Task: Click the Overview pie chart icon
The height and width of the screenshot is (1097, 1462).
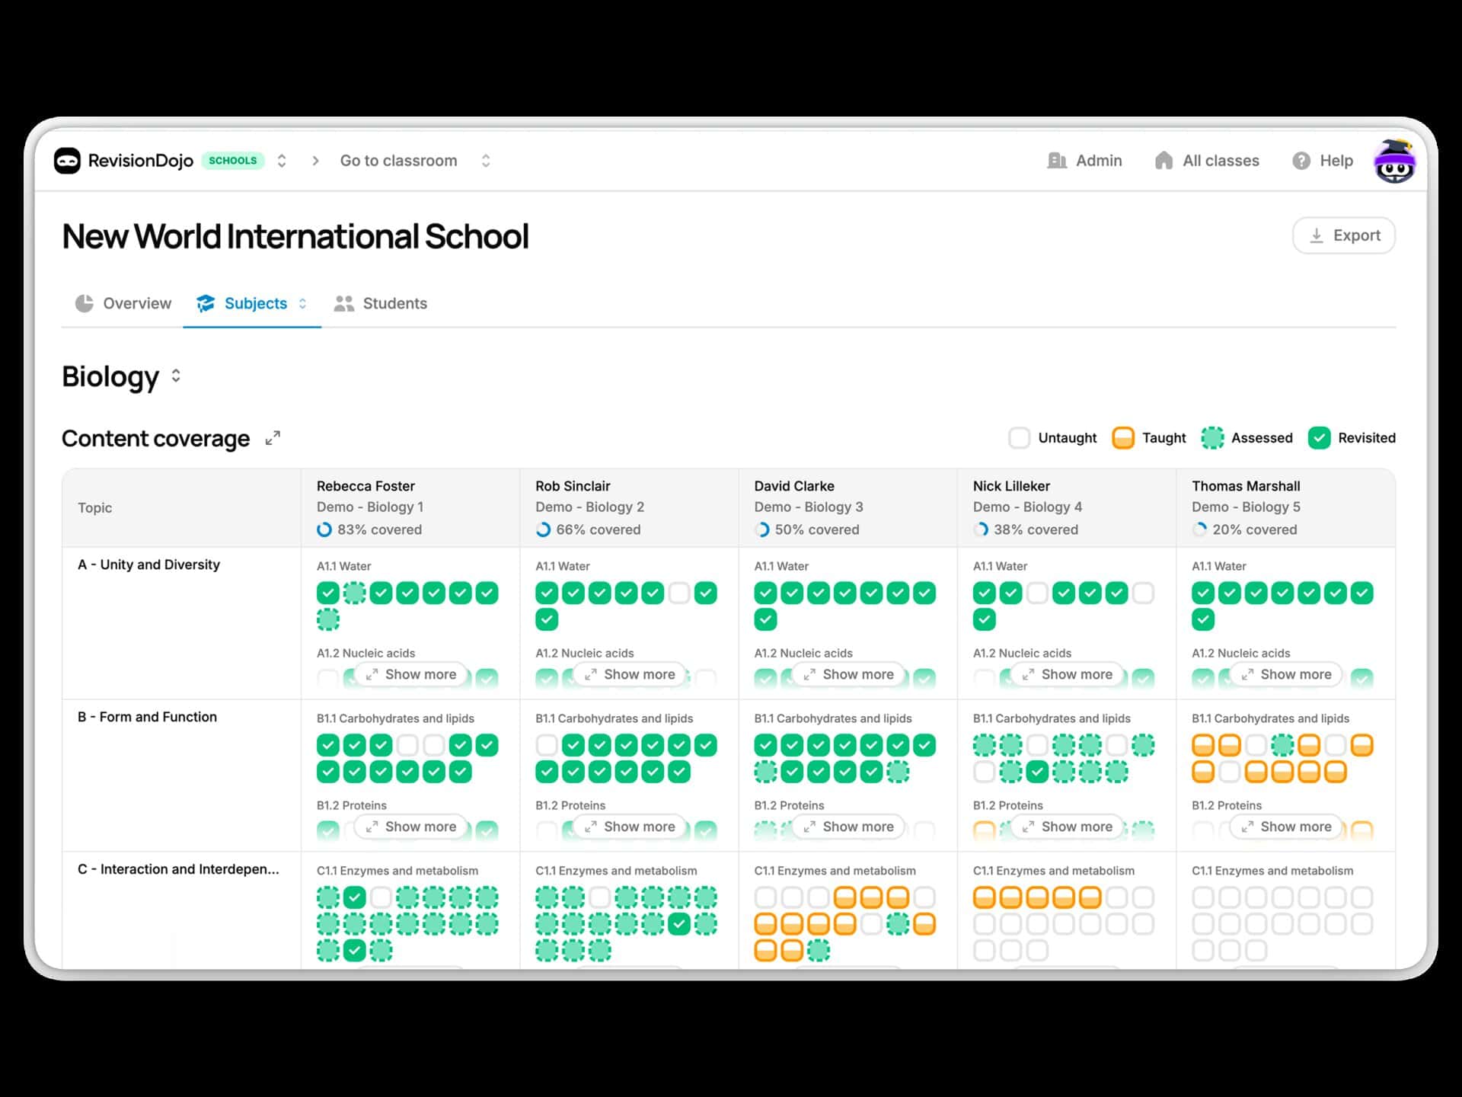Action: pyautogui.click(x=85, y=303)
